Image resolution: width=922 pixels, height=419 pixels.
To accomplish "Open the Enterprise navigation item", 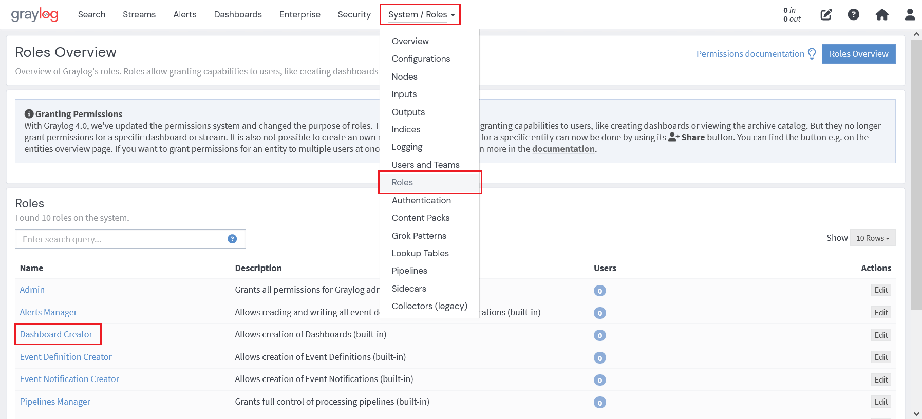I will point(300,14).
